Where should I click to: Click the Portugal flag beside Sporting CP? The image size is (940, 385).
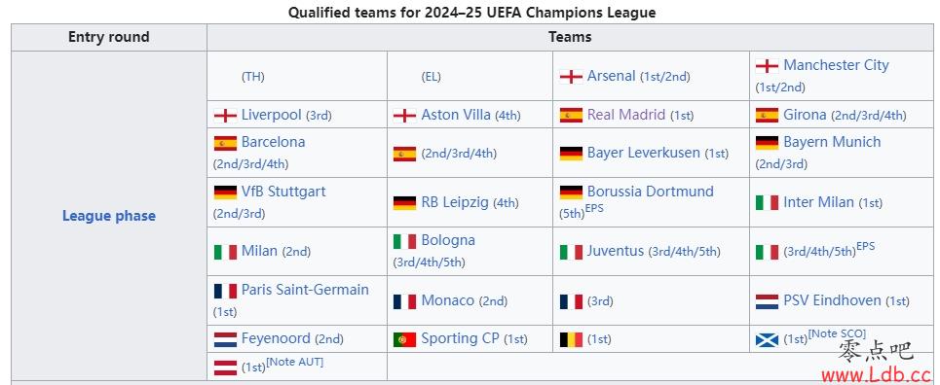(x=404, y=339)
